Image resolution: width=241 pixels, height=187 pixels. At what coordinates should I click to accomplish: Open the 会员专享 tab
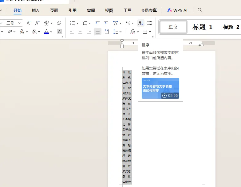(149, 10)
